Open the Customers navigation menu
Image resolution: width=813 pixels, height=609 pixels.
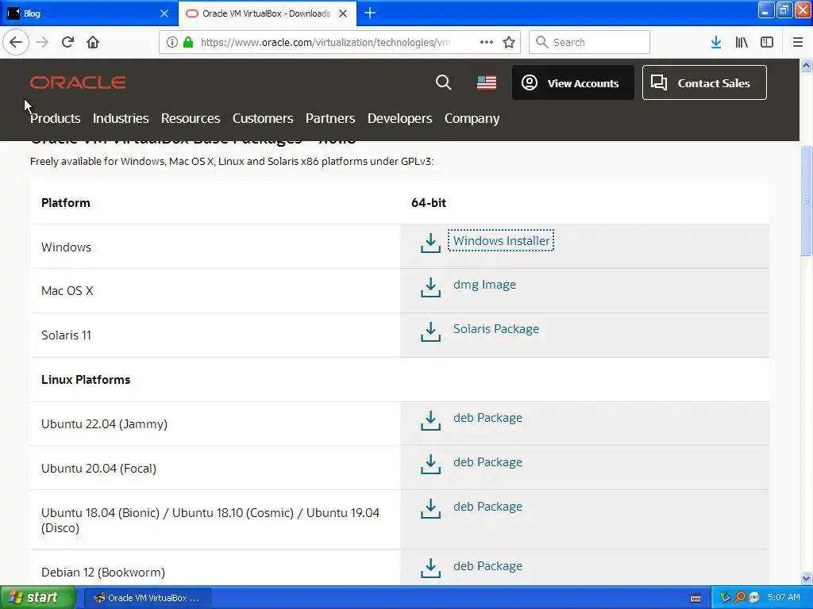pyautogui.click(x=262, y=118)
